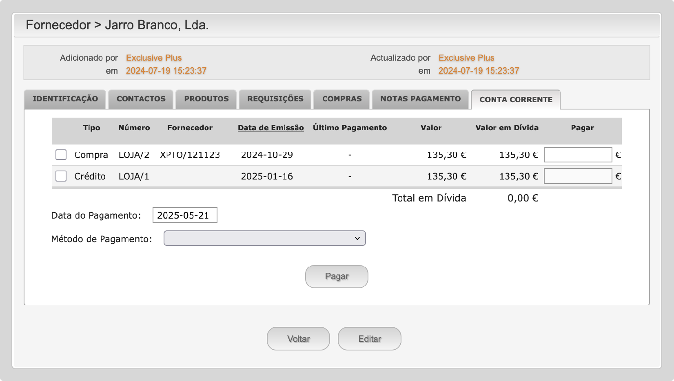This screenshot has height=381, width=674.
Task: Switch to the Identificação tab
Action: (65, 99)
